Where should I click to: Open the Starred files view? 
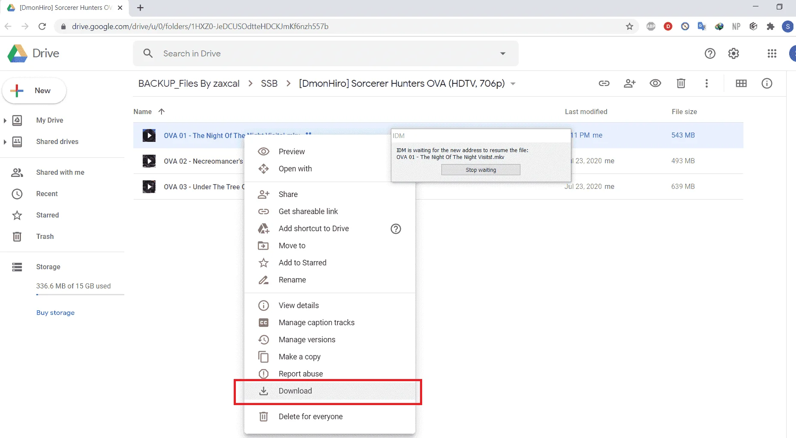pos(47,215)
